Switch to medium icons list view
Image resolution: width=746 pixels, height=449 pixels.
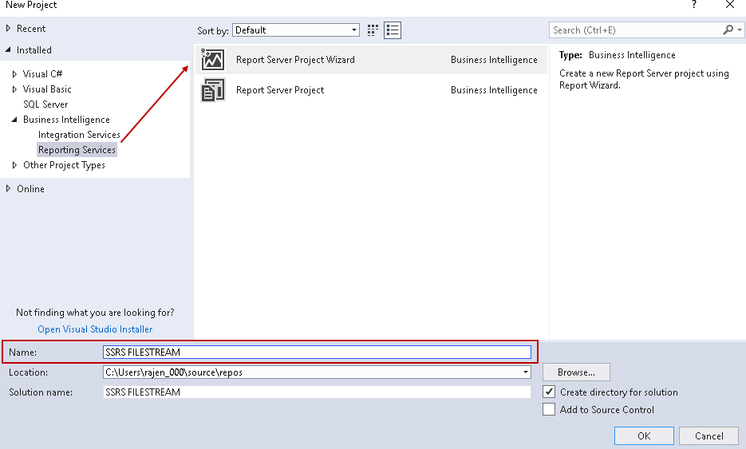tap(392, 30)
